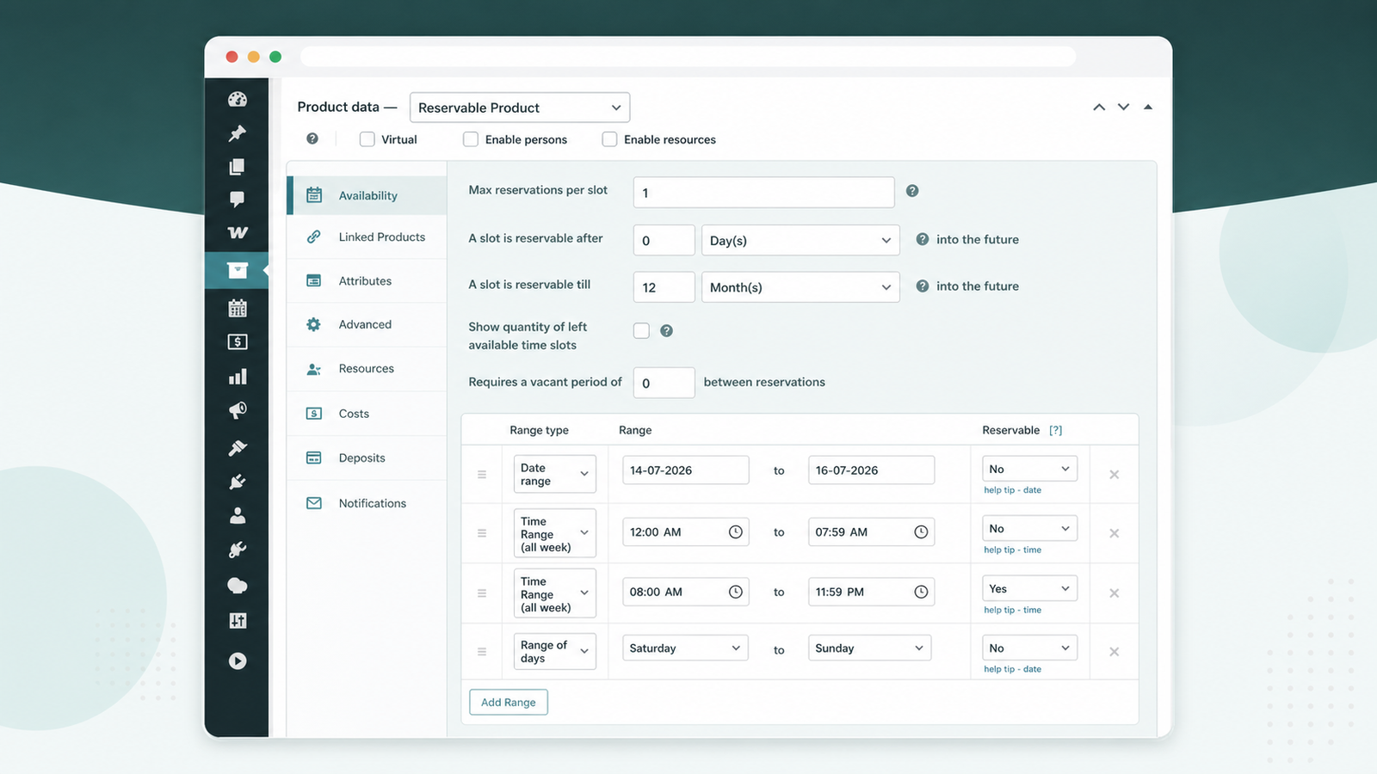The height and width of the screenshot is (774, 1377).
Task: Tick the Enable persons checkbox
Action: 471,139
